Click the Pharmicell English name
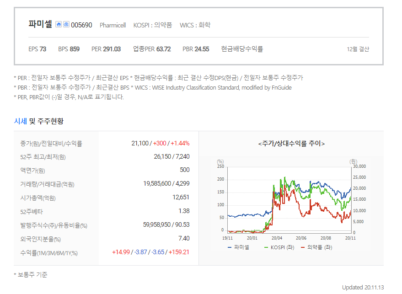Image resolution: width=402 pixels, height=294 pixels. coord(113,25)
